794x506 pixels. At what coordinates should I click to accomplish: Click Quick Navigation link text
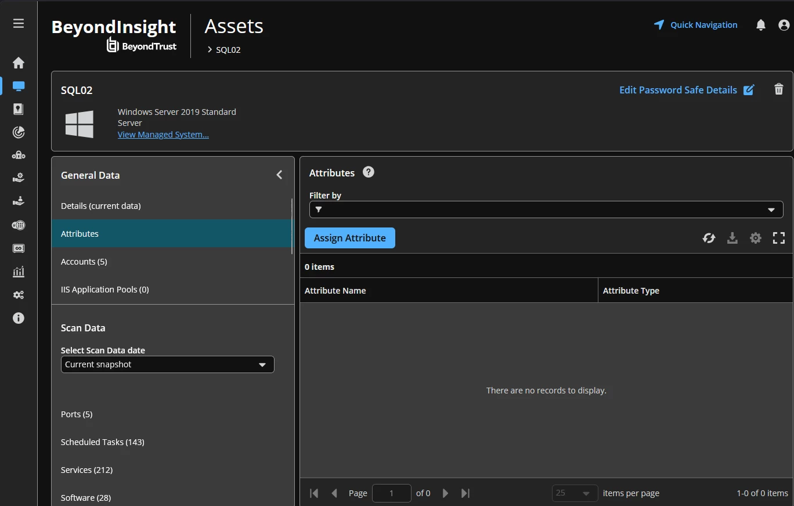(x=703, y=25)
